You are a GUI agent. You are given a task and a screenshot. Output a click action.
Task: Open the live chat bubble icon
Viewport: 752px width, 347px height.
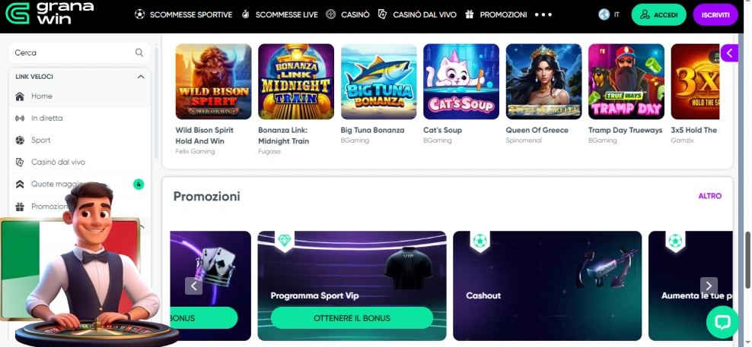coord(722,322)
